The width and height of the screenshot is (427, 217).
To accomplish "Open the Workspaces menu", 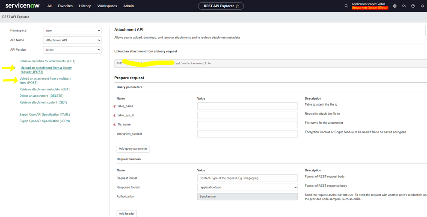I will pyautogui.click(x=107, y=6).
